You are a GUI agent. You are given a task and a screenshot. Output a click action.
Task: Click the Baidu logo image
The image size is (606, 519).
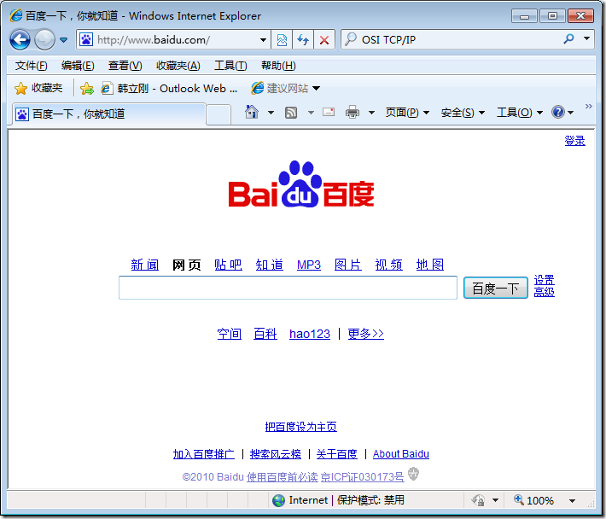pyautogui.click(x=301, y=184)
